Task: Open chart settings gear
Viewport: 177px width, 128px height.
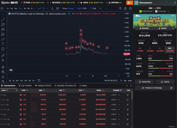Action: pyautogui.click(x=125, y=8)
